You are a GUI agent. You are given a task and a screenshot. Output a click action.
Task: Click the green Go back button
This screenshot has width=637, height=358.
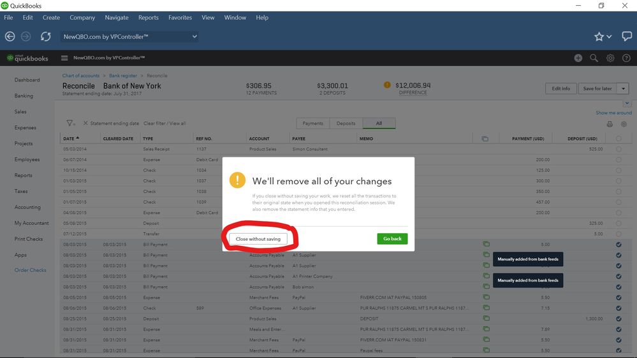click(x=392, y=239)
